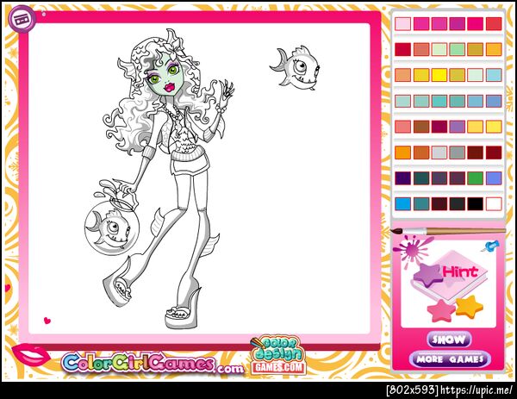Open the Color Design Games.com logo link
Viewport: 517px width, 399px height.
(x=279, y=355)
